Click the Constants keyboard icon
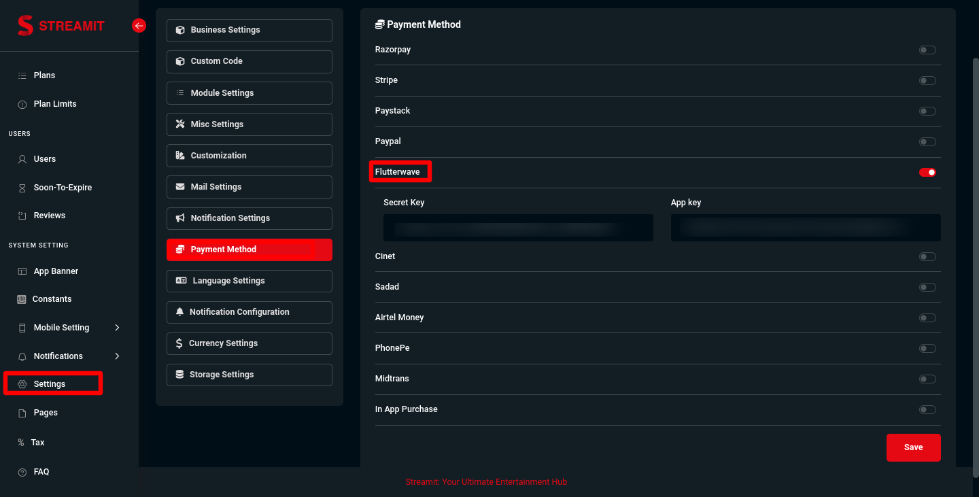The image size is (979, 497). pos(21,299)
